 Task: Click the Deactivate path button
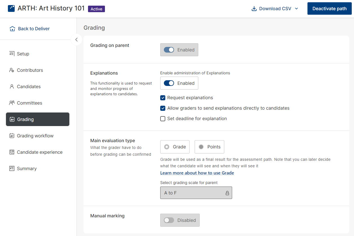(329, 8)
